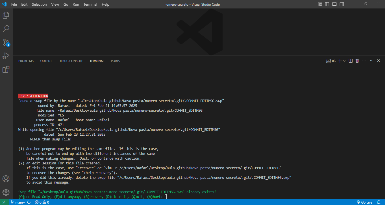Create a new terminal with plus icon

[x=340, y=61]
